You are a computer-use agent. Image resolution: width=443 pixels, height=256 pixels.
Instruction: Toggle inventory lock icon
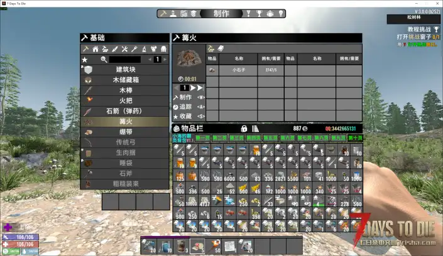(x=244, y=129)
